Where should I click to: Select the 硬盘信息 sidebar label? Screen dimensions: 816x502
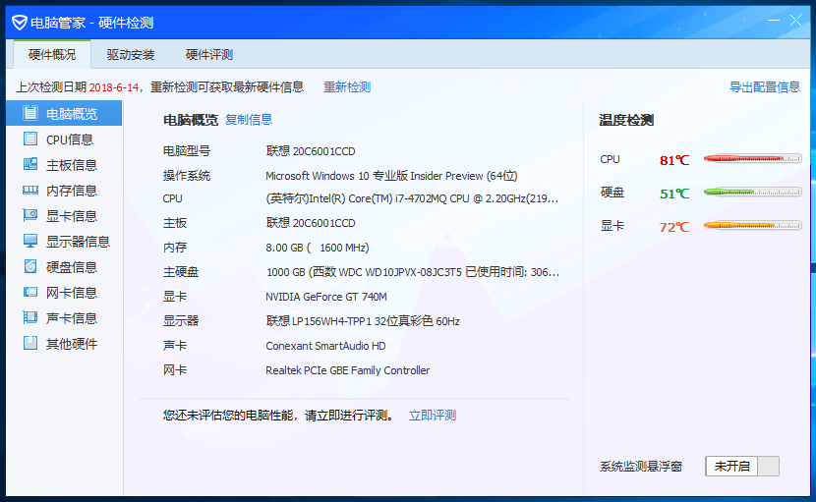(72, 267)
